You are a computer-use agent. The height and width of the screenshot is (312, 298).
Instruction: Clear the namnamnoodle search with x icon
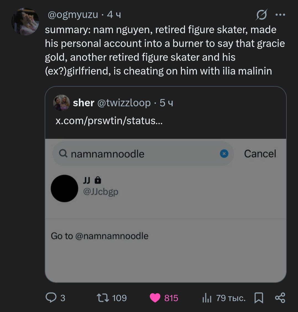point(224,154)
